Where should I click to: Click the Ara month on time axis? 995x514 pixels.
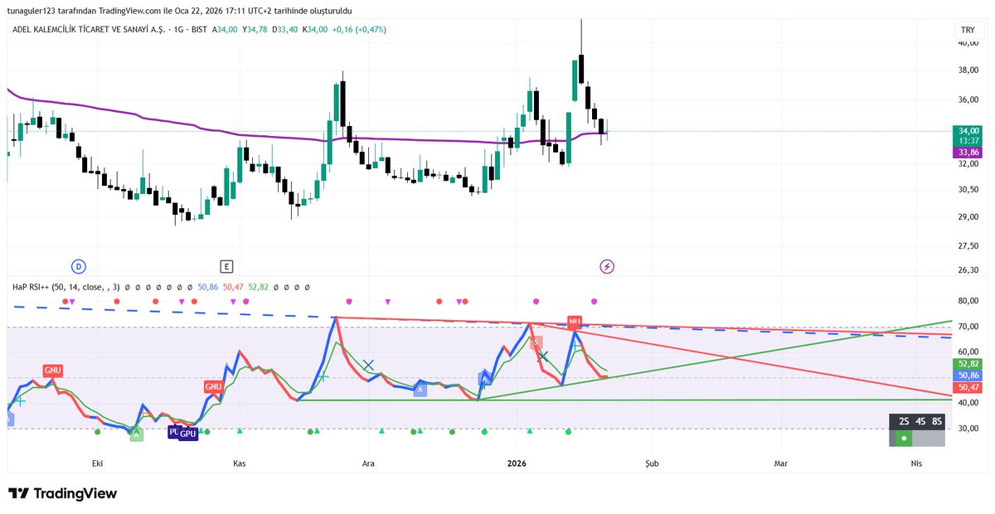point(368,463)
